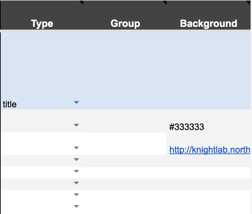Click the Type column header
Image resolution: width=252 pixels, height=214 pixels.
click(x=42, y=23)
